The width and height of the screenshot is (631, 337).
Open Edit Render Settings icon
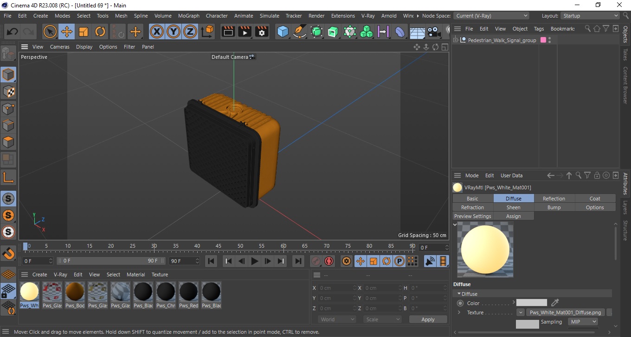click(x=262, y=32)
